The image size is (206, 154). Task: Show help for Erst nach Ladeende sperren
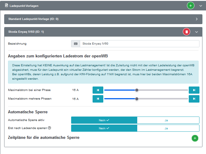[50, 128]
